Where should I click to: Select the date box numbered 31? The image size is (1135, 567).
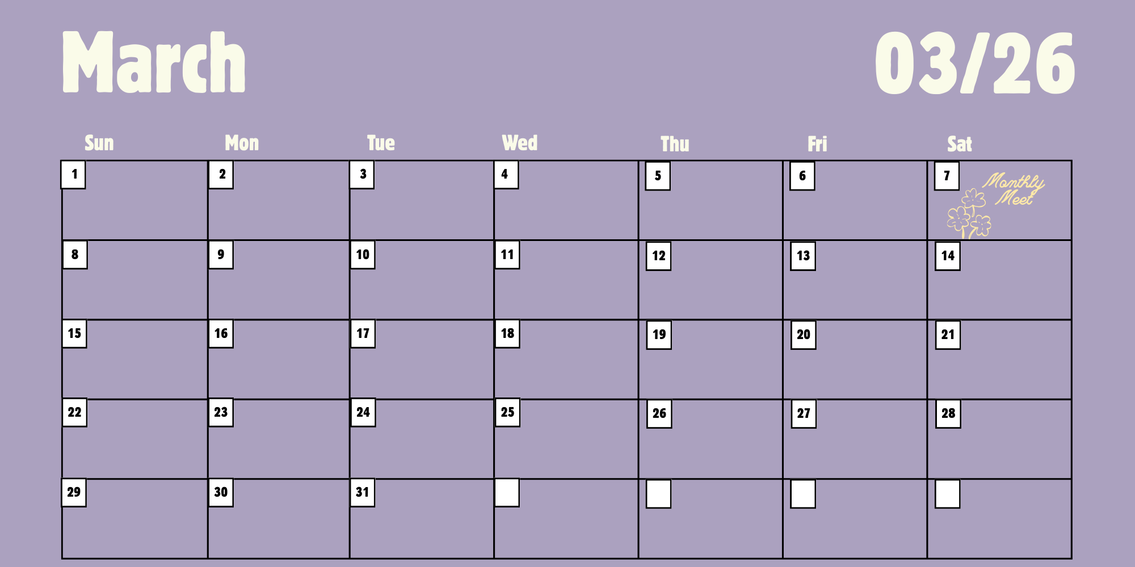click(x=362, y=492)
